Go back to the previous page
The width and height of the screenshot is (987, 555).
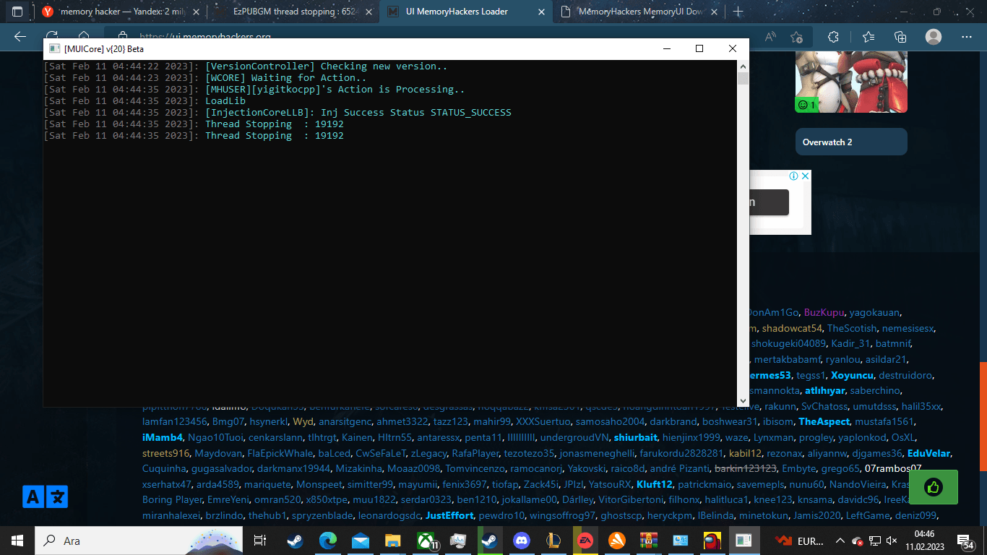pos(20,37)
